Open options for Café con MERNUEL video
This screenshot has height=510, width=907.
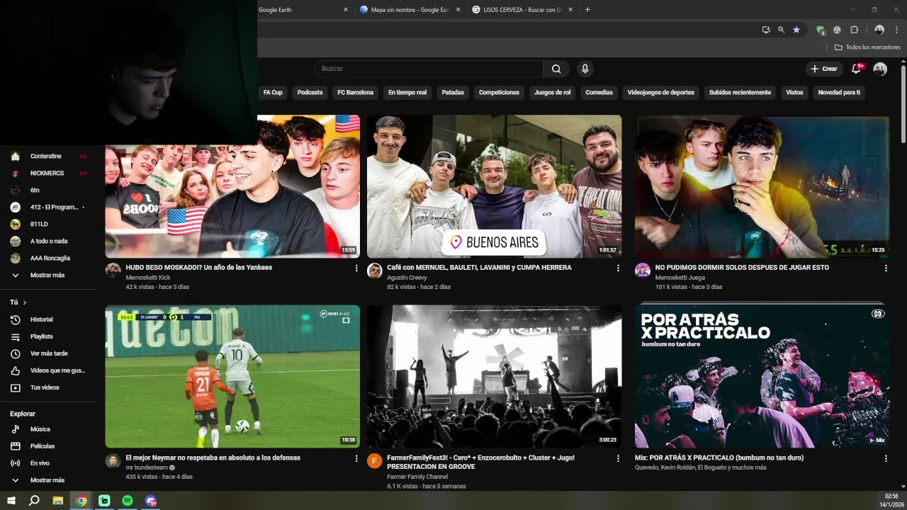point(618,268)
